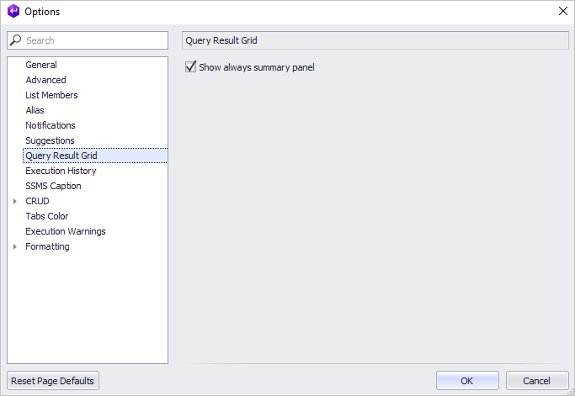Click Reset Page Defaults button

coord(53,381)
